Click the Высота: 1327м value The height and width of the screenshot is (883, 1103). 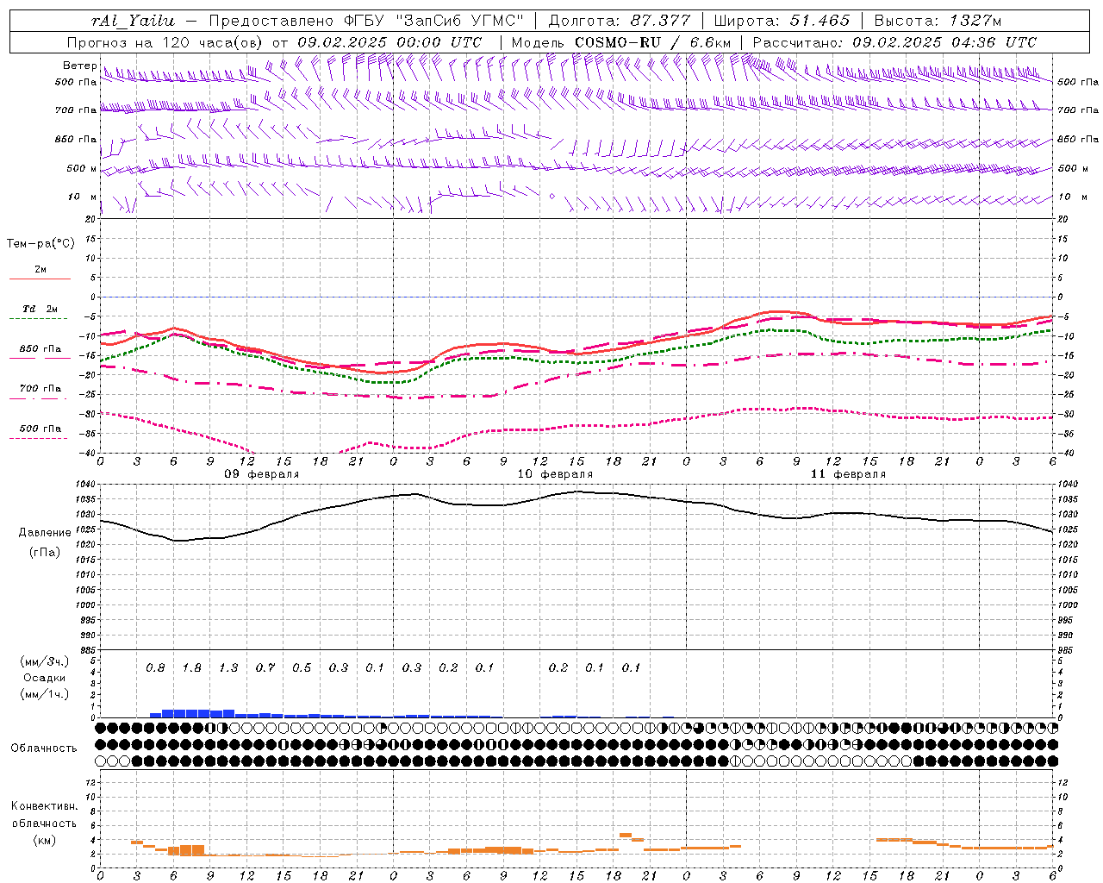tap(938, 21)
